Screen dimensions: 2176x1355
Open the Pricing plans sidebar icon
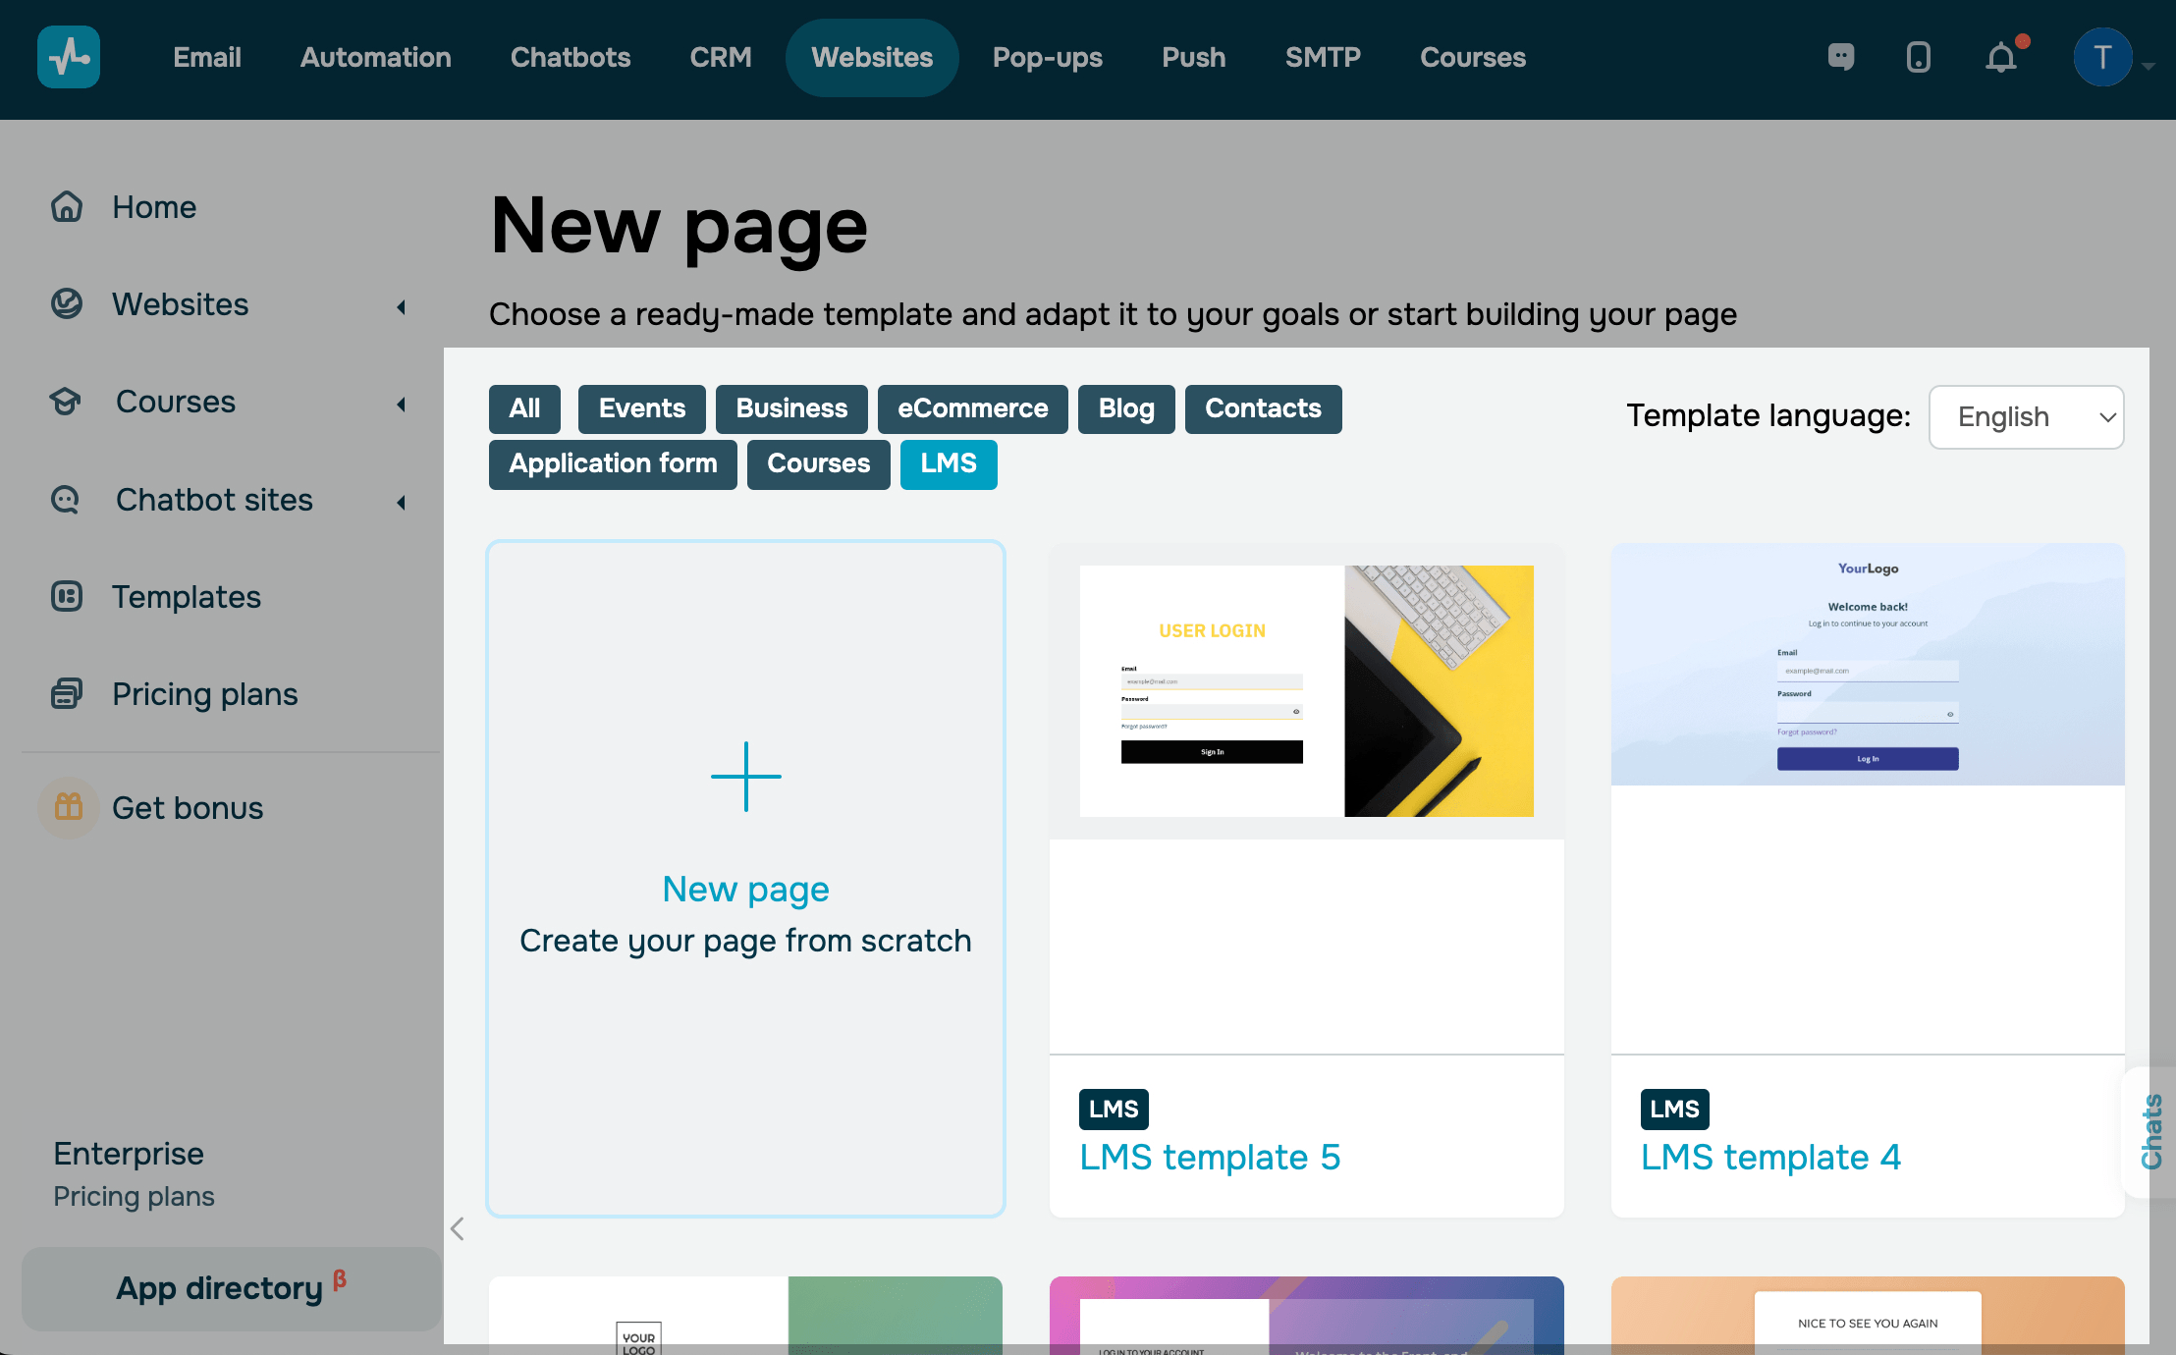click(67, 693)
